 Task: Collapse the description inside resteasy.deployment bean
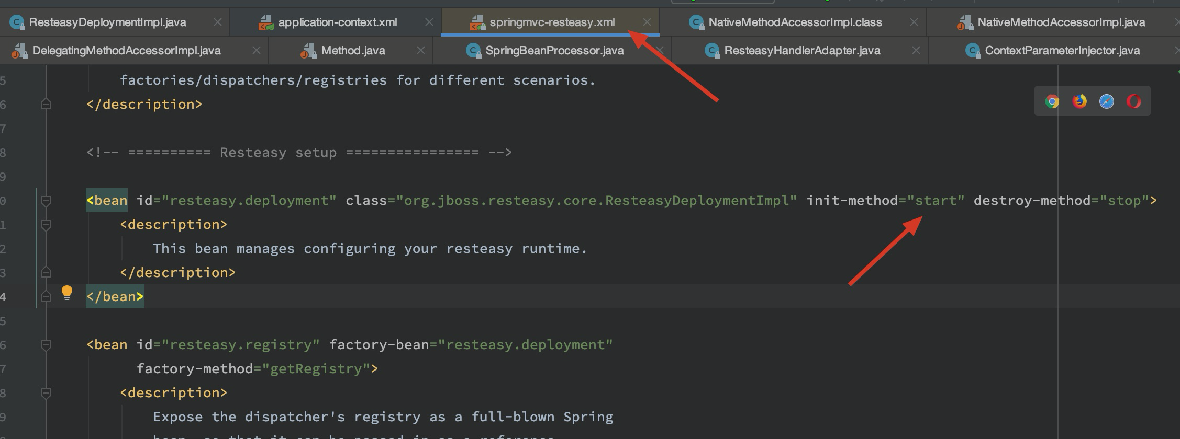tap(46, 225)
